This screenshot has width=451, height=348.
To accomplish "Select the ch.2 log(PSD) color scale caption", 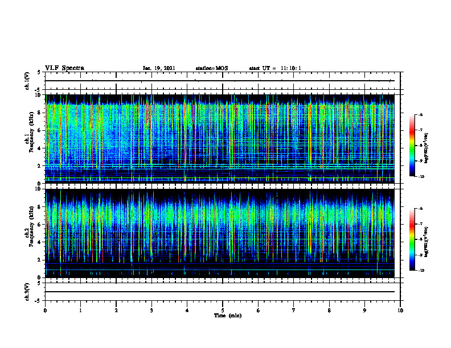I will (427, 242).
